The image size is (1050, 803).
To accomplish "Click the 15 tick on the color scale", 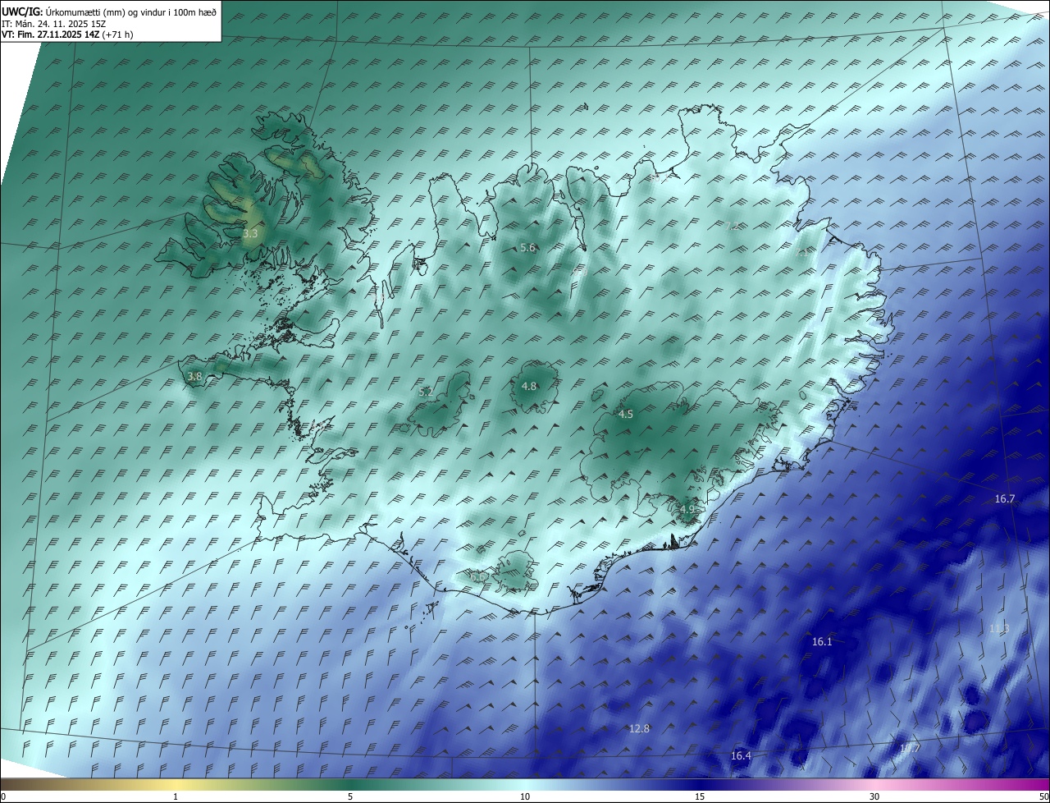I will point(700,796).
